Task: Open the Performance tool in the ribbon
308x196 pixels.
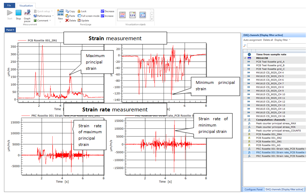Action: click(42, 16)
